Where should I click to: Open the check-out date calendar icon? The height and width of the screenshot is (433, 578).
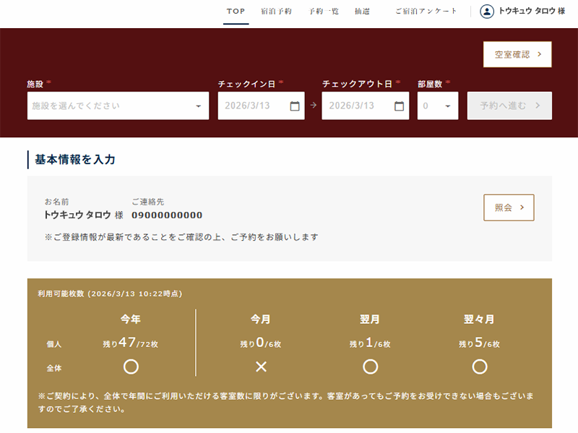[400, 106]
